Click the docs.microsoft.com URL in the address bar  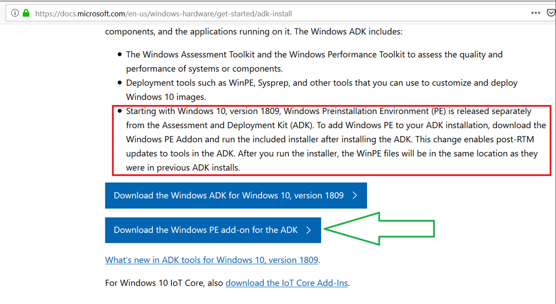(x=164, y=14)
